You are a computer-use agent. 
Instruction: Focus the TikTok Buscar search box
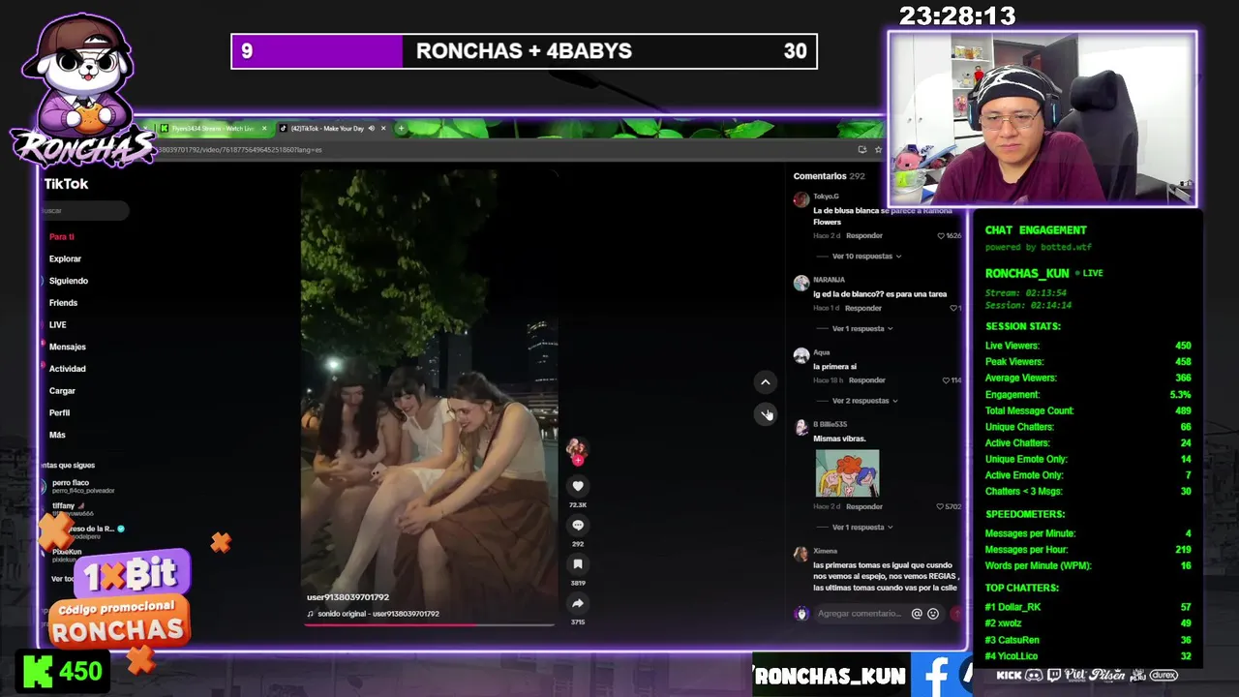(85, 211)
